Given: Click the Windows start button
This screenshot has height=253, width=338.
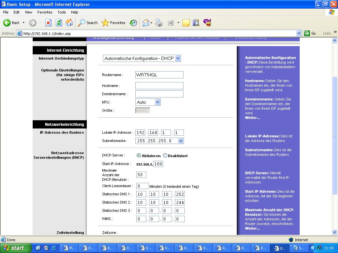Looking at the screenshot, I should pyautogui.click(x=16, y=248).
